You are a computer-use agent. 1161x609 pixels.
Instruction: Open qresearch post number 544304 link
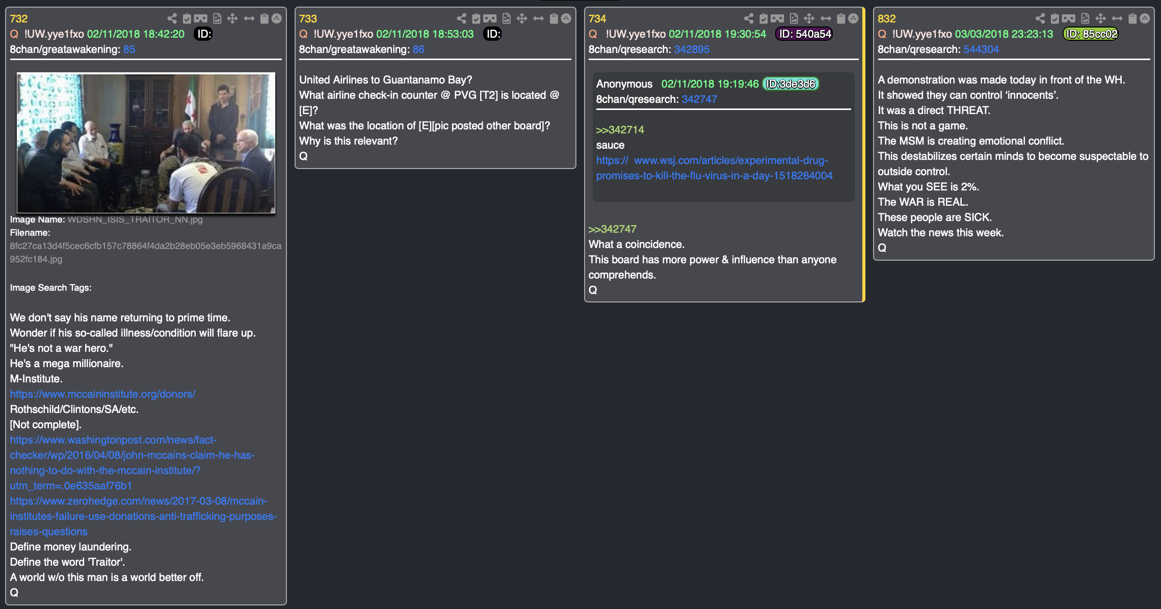(x=981, y=49)
